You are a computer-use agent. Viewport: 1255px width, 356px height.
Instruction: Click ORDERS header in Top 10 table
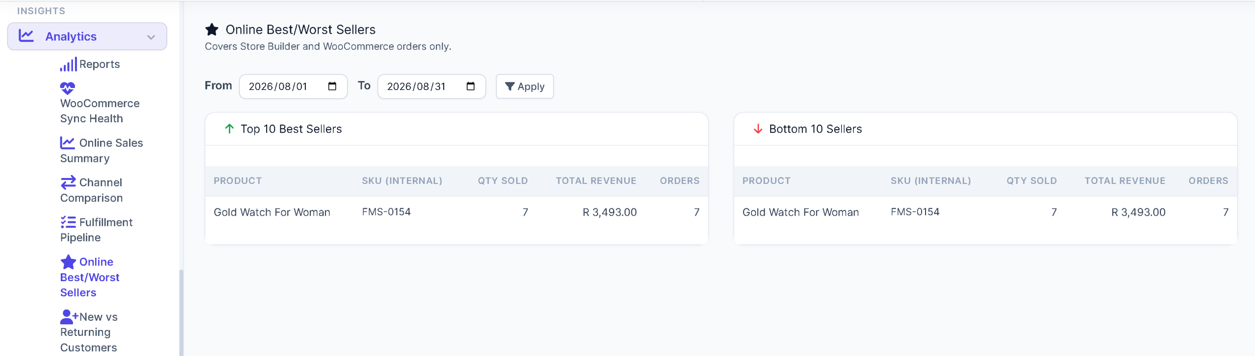[679, 181]
